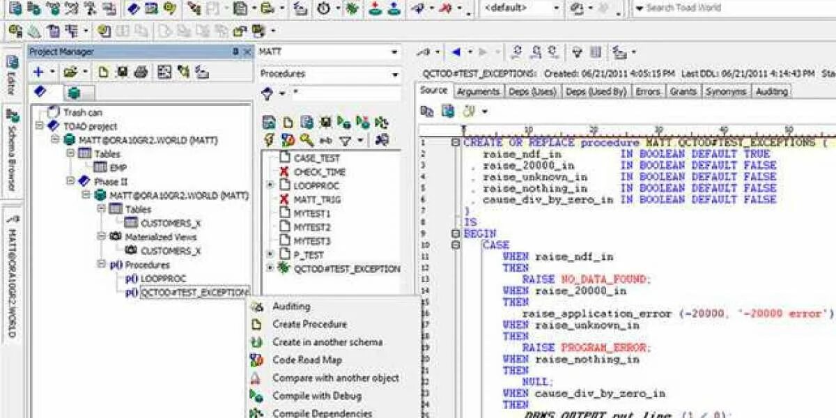Click the blue diamond tab in Project Manager
This screenshot has width=836, height=418.
point(40,92)
